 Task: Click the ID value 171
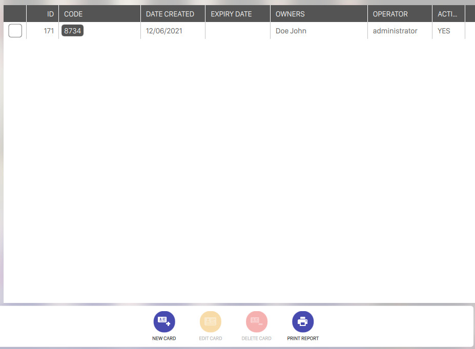point(49,31)
